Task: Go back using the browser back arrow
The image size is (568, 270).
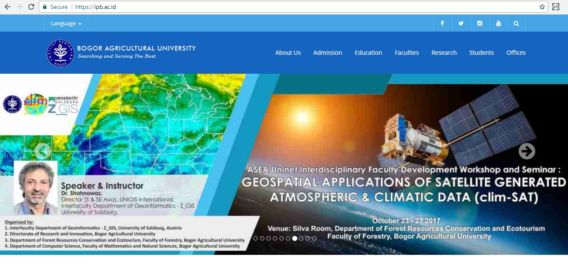Action: click(7, 7)
